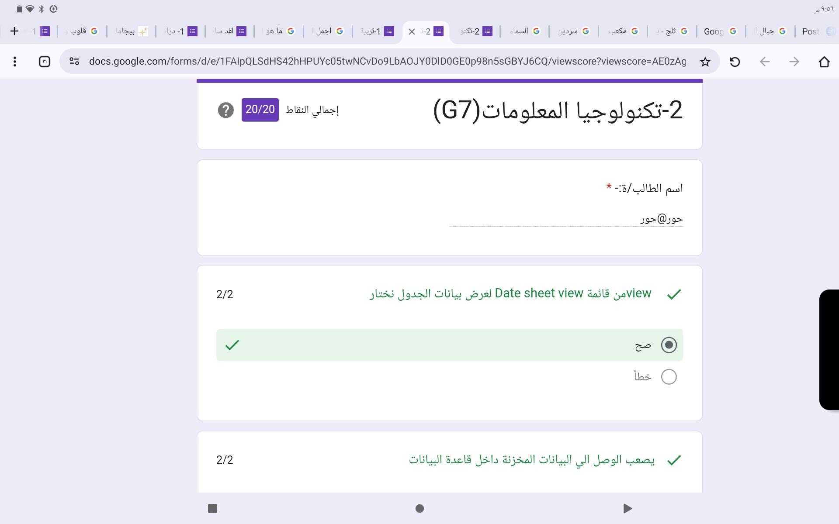Reload the page

(735, 62)
